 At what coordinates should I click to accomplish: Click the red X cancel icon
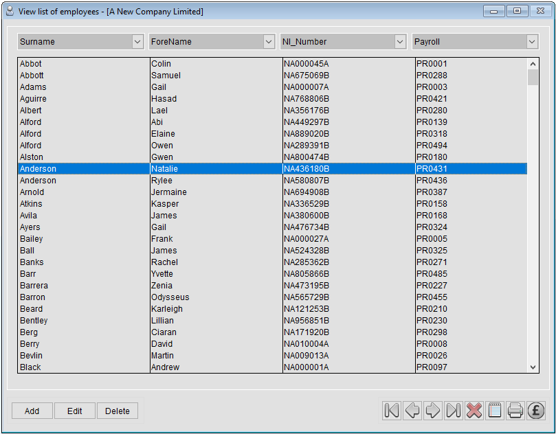click(x=474, y=410)
